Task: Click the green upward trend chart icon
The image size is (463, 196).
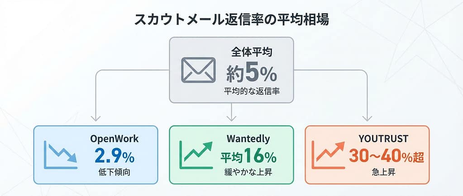Action: click(x=196, y=155)
